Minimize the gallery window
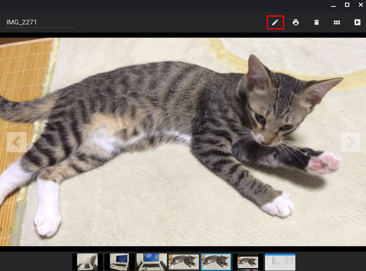The width and height of the screenshot is (366, 271). (333, 5)
